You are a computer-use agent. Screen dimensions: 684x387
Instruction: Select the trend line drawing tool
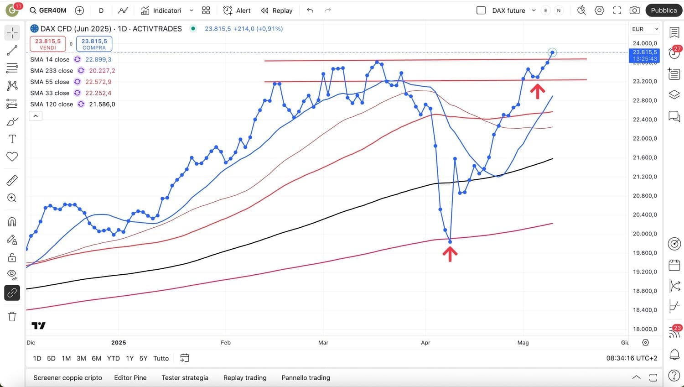12,51
